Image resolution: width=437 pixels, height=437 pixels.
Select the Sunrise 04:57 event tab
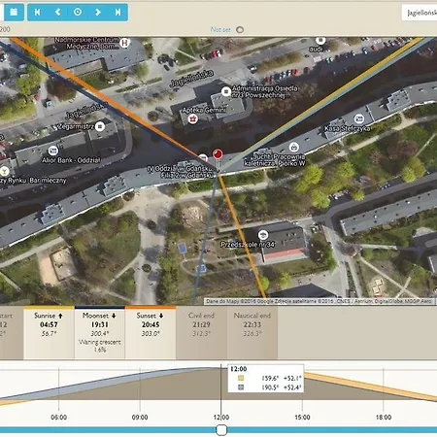click(49, 332)
